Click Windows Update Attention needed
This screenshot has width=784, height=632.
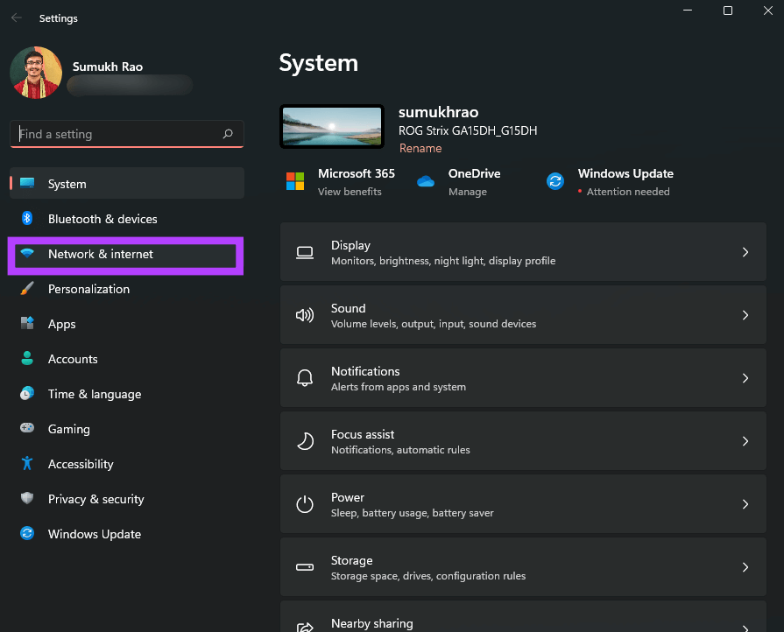tap(627, 192)
